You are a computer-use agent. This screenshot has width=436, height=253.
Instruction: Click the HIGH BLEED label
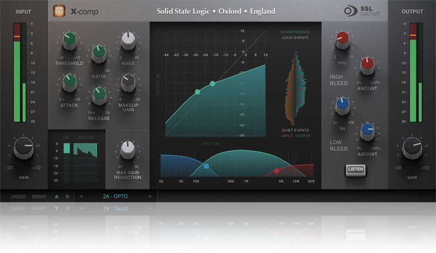(338, 80)
